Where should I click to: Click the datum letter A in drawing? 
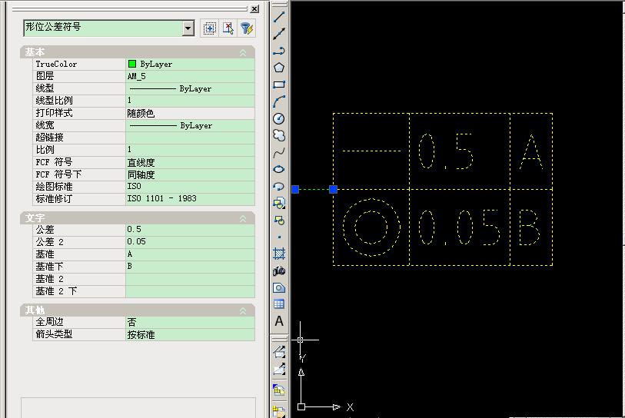coord(531,153)
